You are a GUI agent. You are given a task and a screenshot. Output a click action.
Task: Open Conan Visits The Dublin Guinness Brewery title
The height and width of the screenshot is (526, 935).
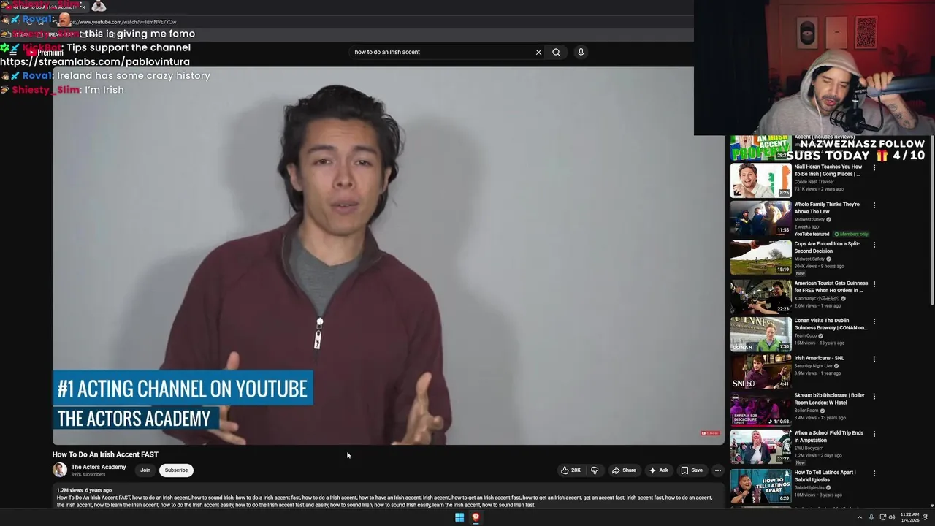point(831,324)
